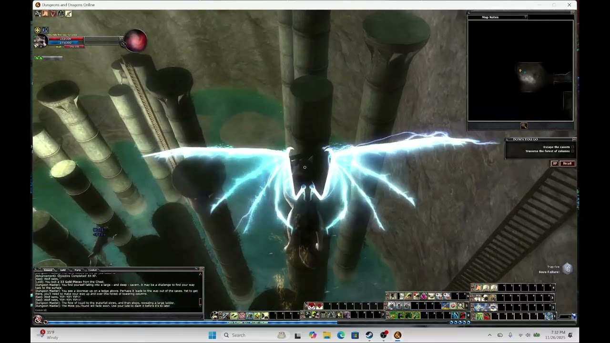
Task: Click the large round icon at bottom-left hotbar
Action: click(214, 315)
